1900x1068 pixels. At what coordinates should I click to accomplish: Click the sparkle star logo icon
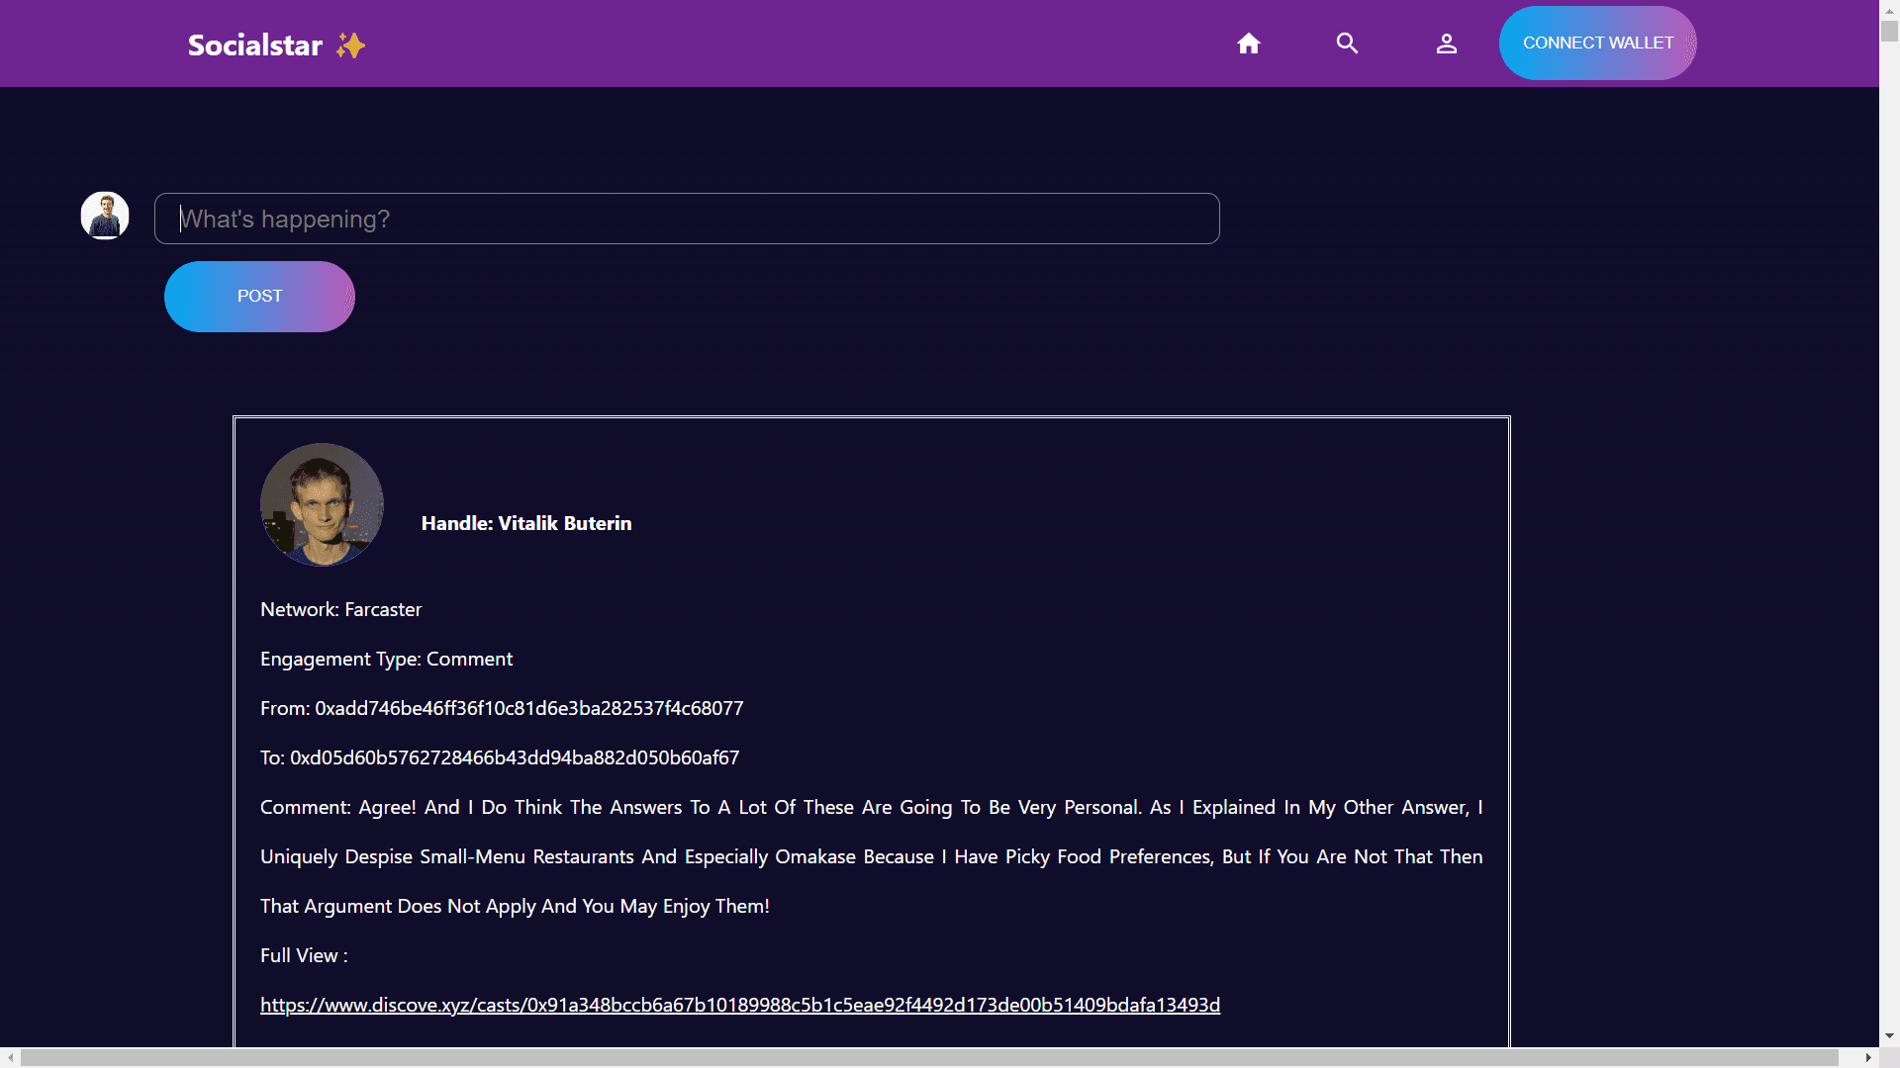pos(350,45)
